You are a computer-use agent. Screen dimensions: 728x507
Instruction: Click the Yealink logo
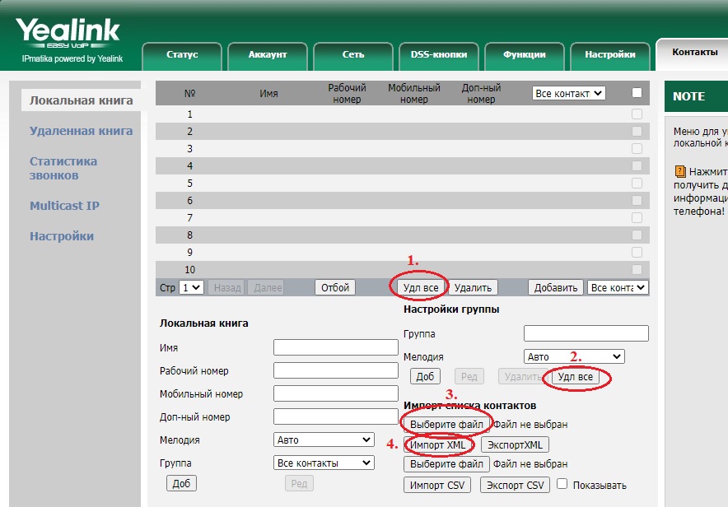tap(69, 39)
